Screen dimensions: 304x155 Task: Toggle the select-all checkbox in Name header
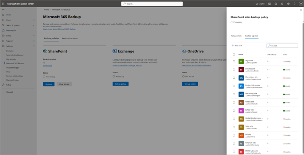pos(233,54)
